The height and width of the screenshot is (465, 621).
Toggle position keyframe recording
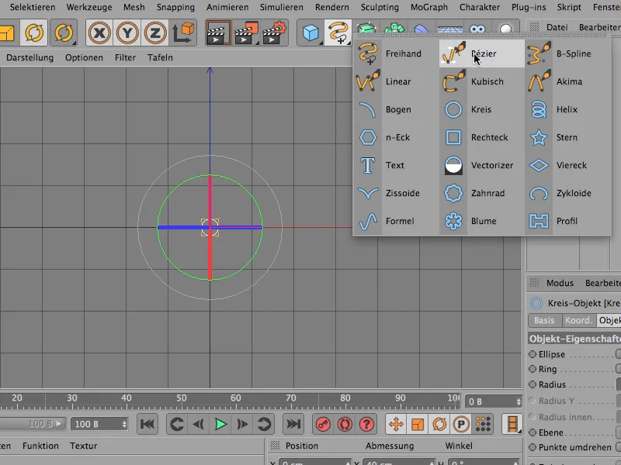(396, 424)
